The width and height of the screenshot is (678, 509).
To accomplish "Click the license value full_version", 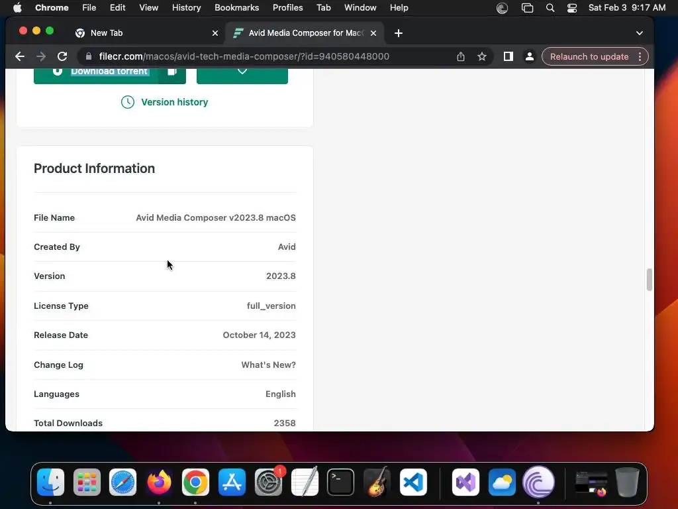I will 271,306.
